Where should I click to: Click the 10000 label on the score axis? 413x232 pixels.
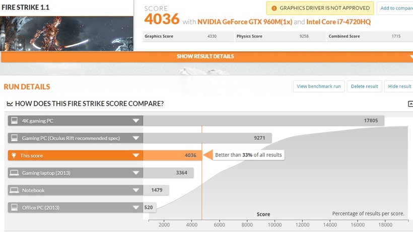(274, 225)
